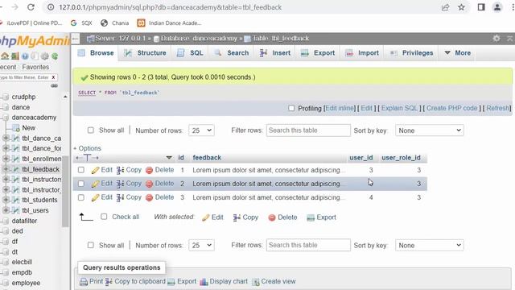The width and height of the screenshot is (515, 290).
Task: Click Copy to clipboard icon
Action: [x=109, y=282]
